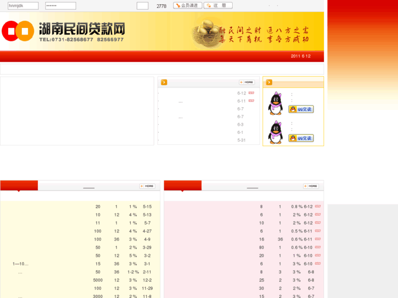Click the new badge in the 0.5 % 6-11 row
The image size is (398, 298).
(x=318, y=231)
